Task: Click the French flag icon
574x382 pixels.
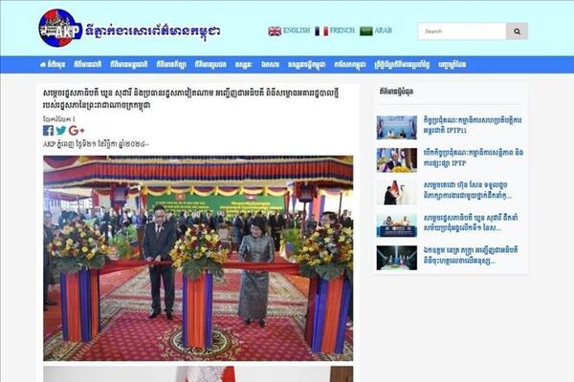Action: [321, 32]
